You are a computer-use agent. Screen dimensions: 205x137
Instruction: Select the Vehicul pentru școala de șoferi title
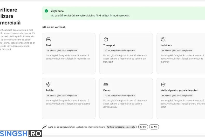pyautogui.click(x=179, y=90)
